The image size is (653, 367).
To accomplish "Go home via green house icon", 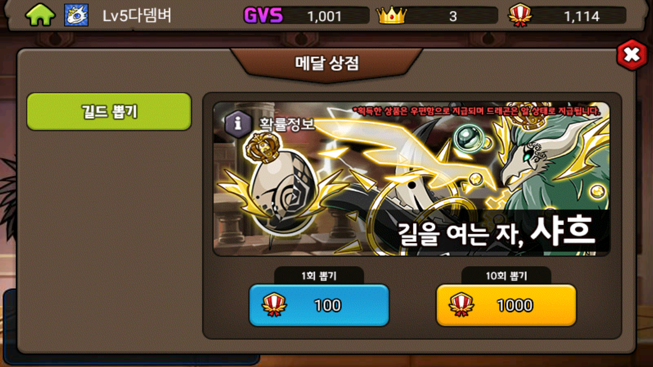I will (40, 15).
